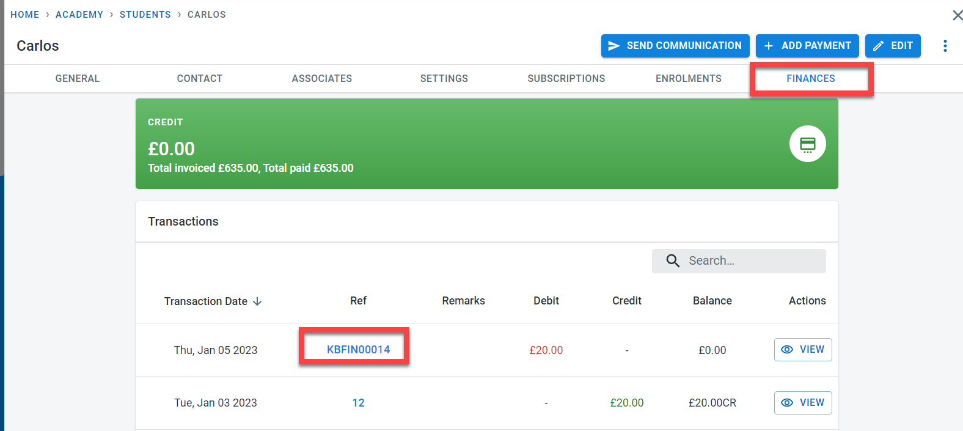View the KBFIN00014 transaction
The height and width of the screenshot is (431, 963).
tap(802, 350)
